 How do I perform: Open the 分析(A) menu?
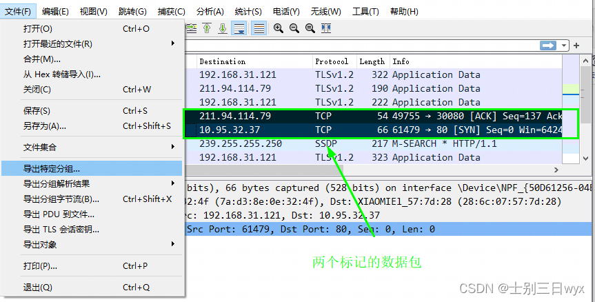(210, 12)
